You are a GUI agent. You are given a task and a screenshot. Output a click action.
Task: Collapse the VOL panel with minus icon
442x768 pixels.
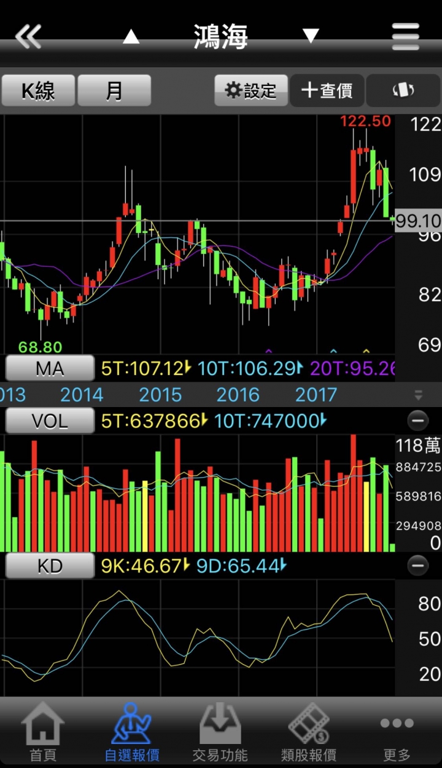[417, 421]
